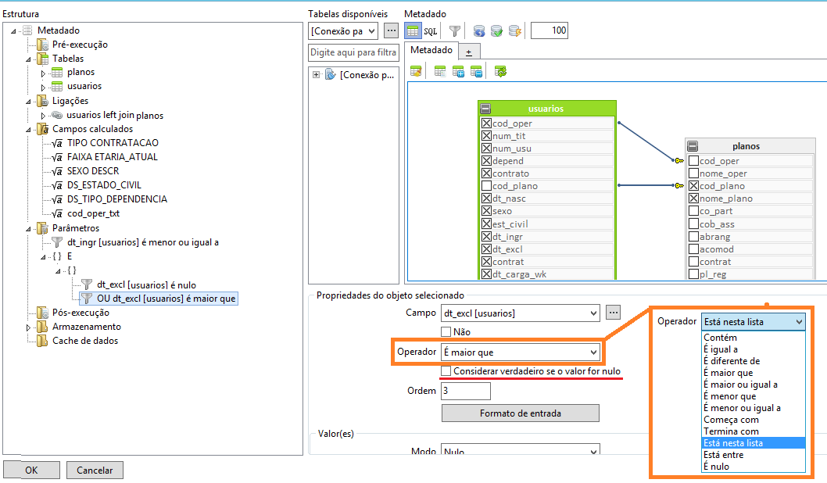The width and height of the screenshot is (827, 483).
Task: Click the refresh tables green arrows icon
Action: click(500, 71)
